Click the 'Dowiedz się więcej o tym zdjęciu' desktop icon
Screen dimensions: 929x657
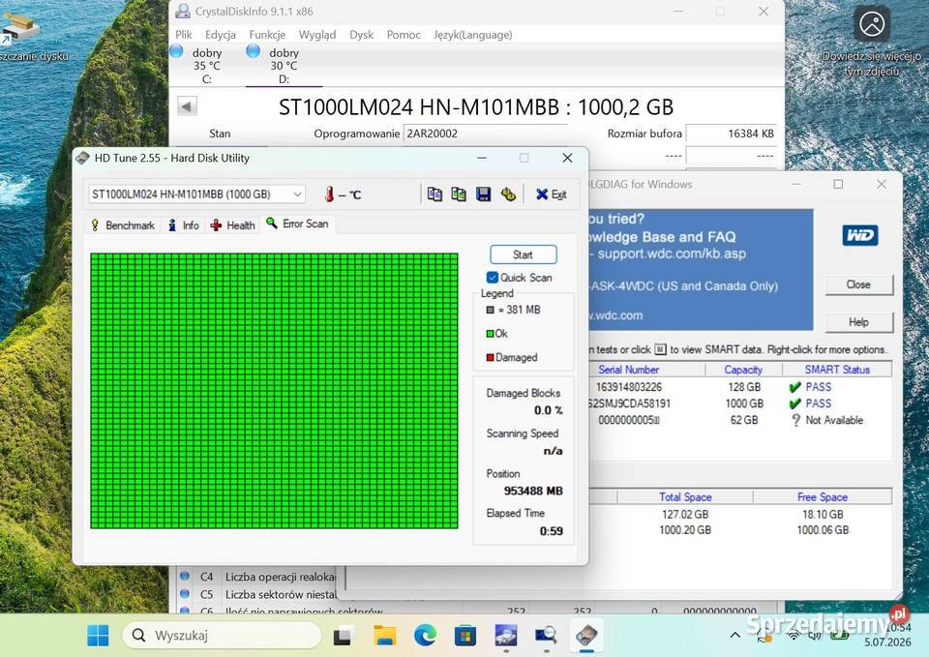pyautogui.click(x=872, y=42)
